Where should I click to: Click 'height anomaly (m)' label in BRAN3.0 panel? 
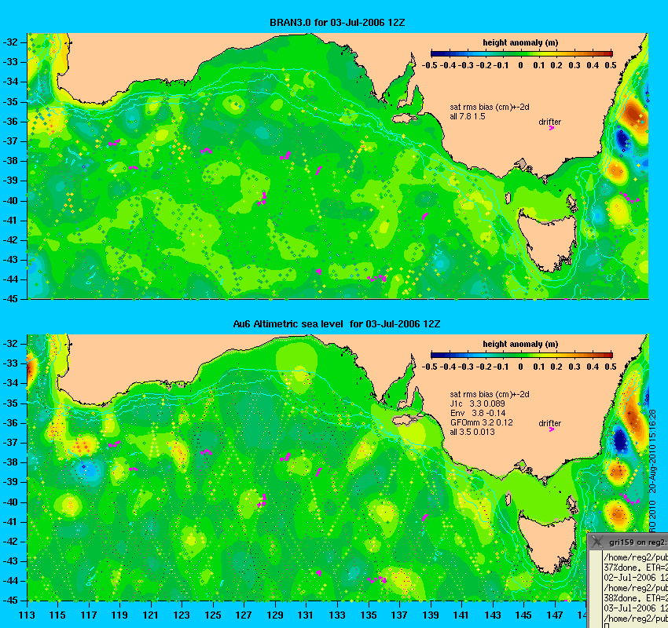[x=520, y=42]
